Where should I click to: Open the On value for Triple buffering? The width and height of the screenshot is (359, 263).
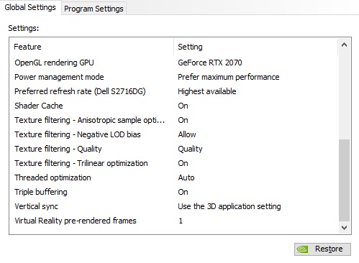coord(183,192)
